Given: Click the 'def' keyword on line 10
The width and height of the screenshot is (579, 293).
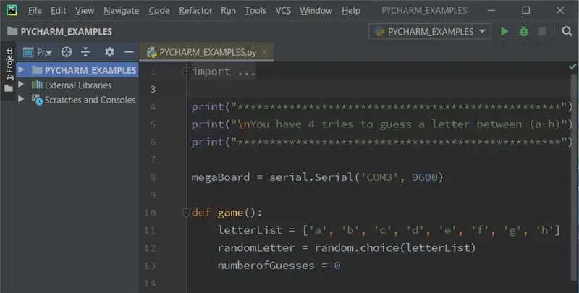Looking at the screenshot, I should (x=201, y=213).
